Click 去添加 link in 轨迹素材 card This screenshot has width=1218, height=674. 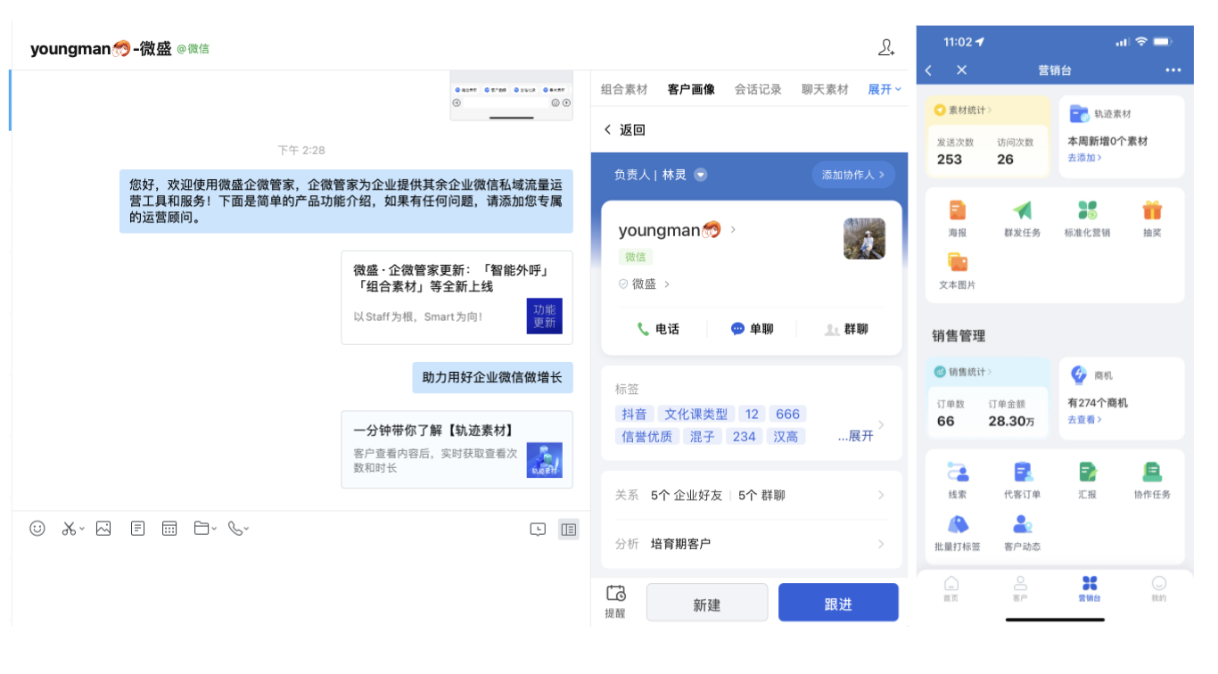click(1084, 158)
